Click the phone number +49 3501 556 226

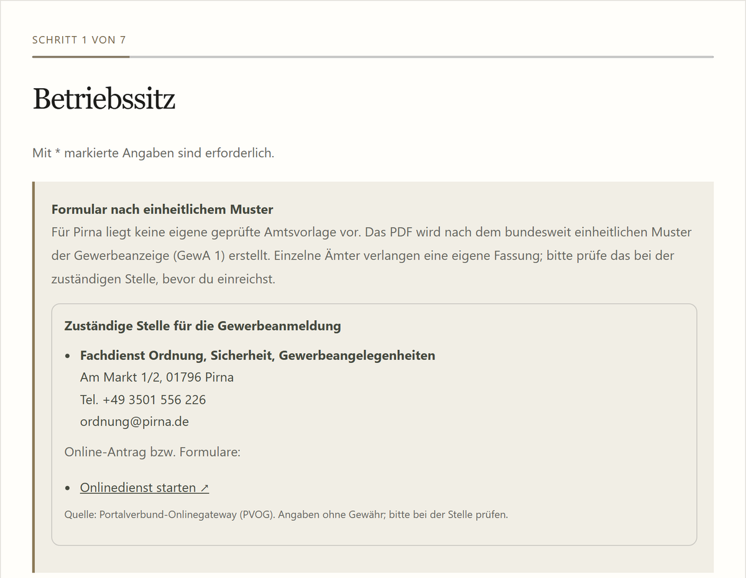(x=143, y=400)
